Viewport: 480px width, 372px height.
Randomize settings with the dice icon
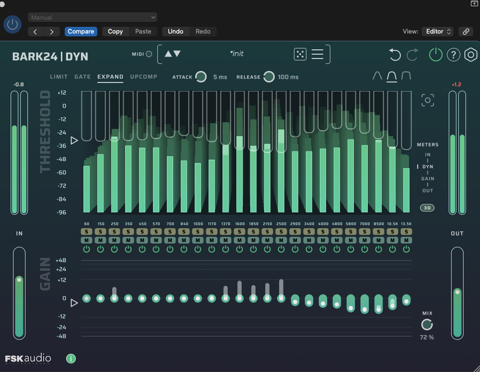(300, 54)
